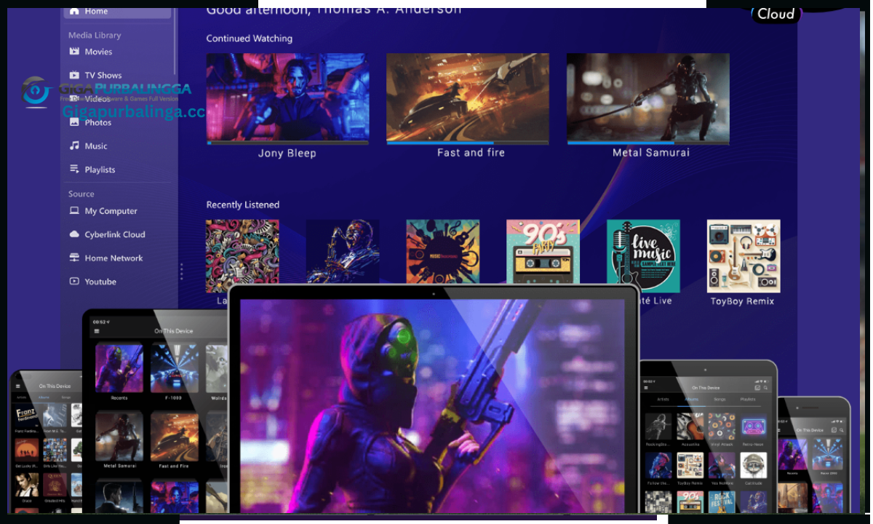This screenshot has height=524, width=873.
Task: Open TV Shows in the Media Library
Action: click(95, 75)
